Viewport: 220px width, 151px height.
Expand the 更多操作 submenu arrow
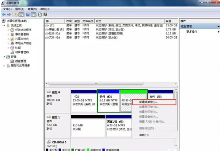pyautogui.click(x=219, y=32)
